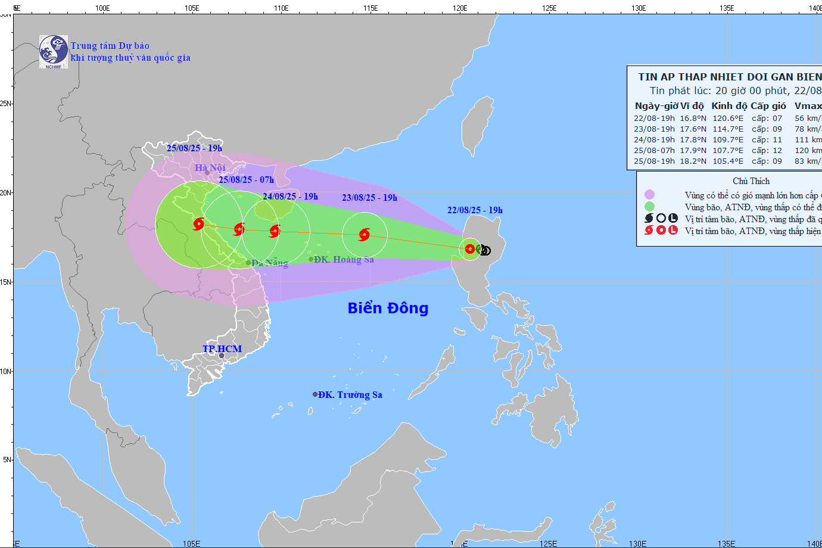This screenshot has height=548, width=822.
Task: Click the 25/08/25 - 19h forecast time label
Action: 194,148
